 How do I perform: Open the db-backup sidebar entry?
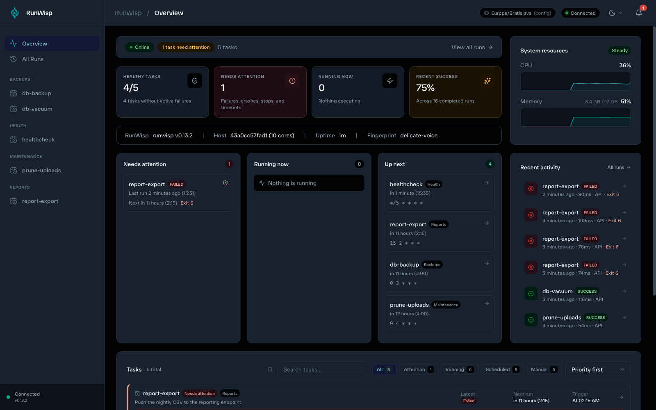pos(52,93)
